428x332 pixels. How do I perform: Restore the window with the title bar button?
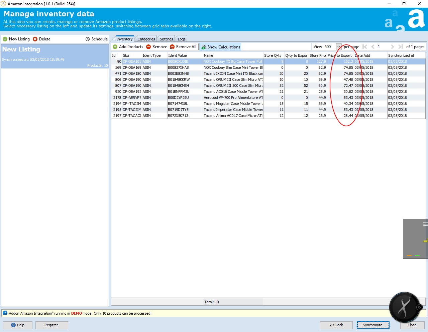point(404,4)
